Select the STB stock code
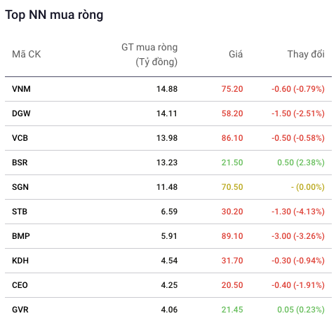Screen dimensions: 336x323 20,212
